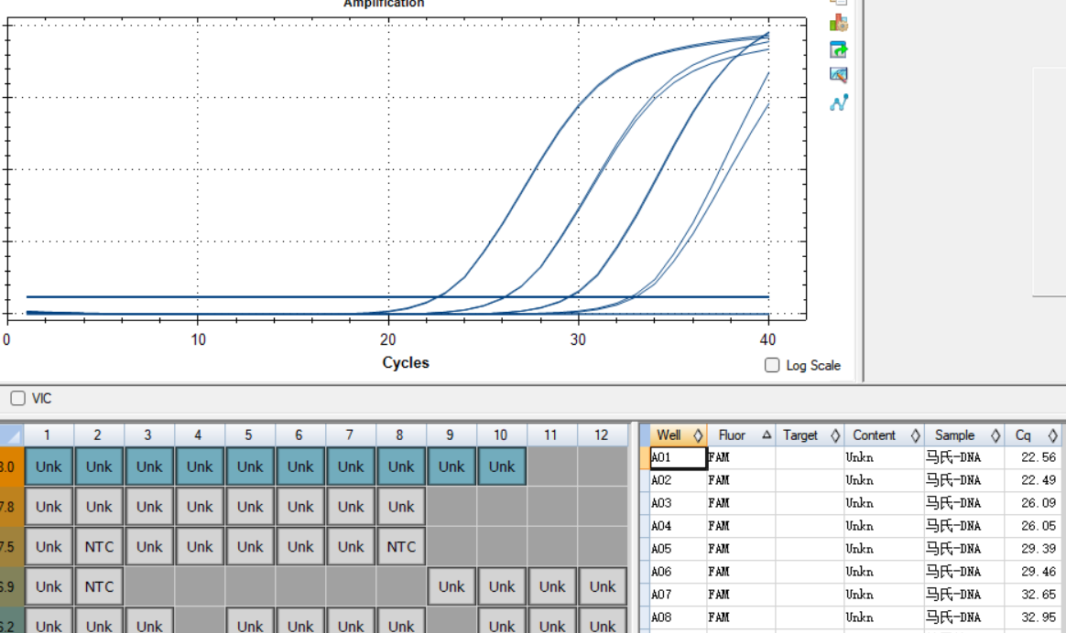1066x633 pixels.
Task: Click the Cq value 22.49
Action: pyautogui.click(x=1039, y=480)
